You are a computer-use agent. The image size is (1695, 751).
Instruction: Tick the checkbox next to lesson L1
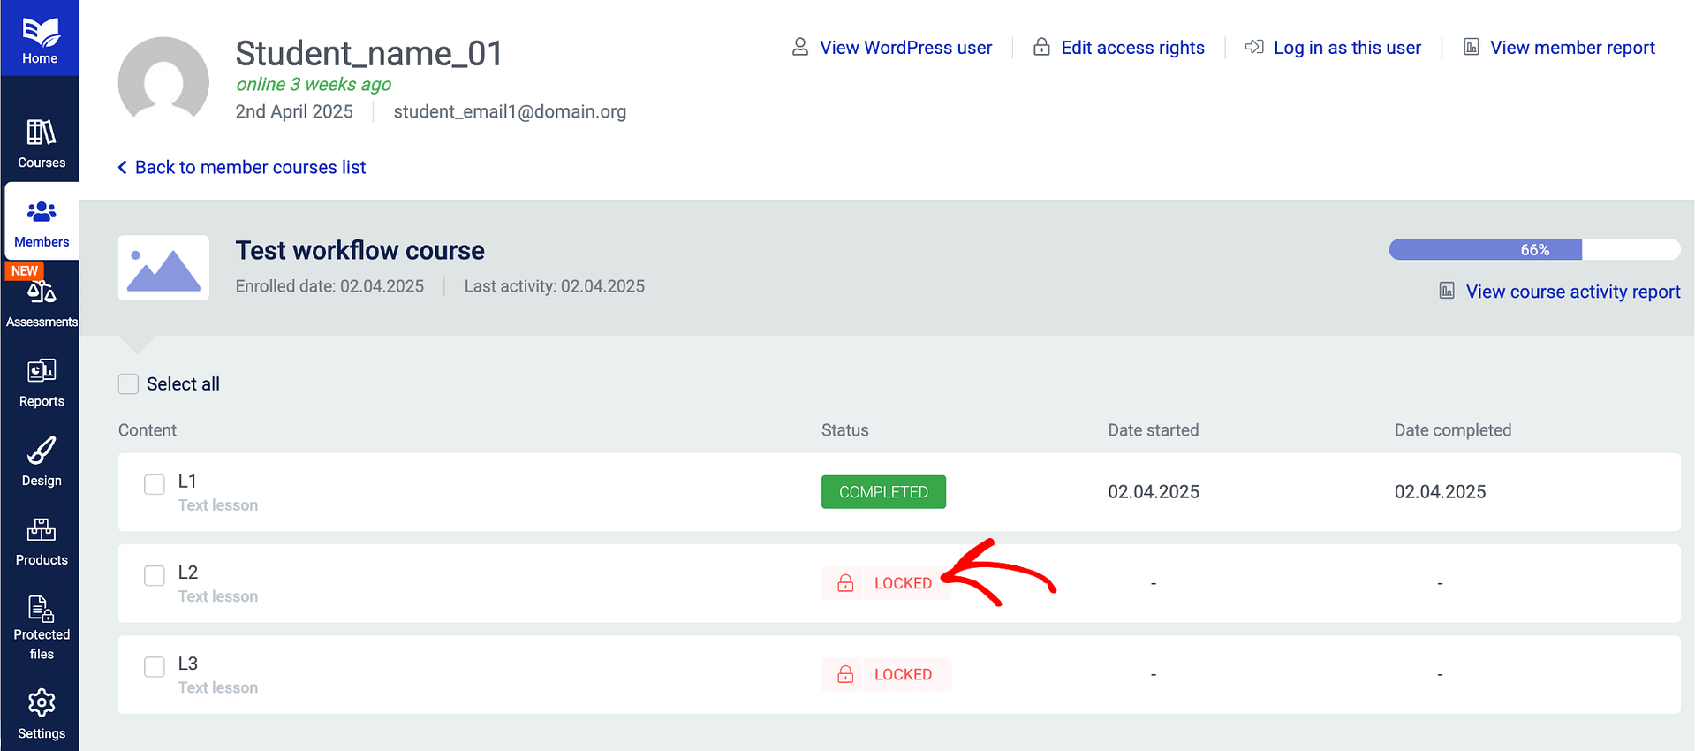(154, 484)
